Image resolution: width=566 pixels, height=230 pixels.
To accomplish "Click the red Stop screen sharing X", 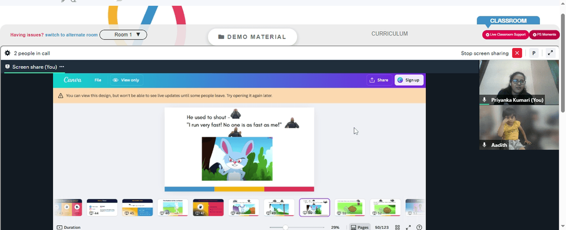I will 517,53.
